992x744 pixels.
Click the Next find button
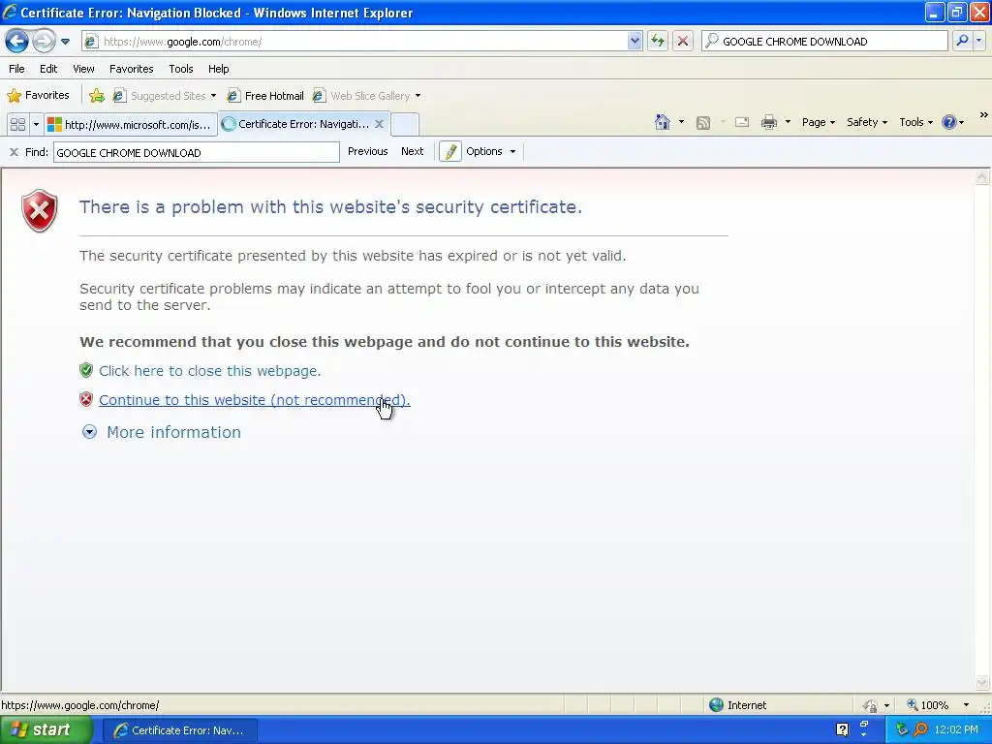pos(412,151)
